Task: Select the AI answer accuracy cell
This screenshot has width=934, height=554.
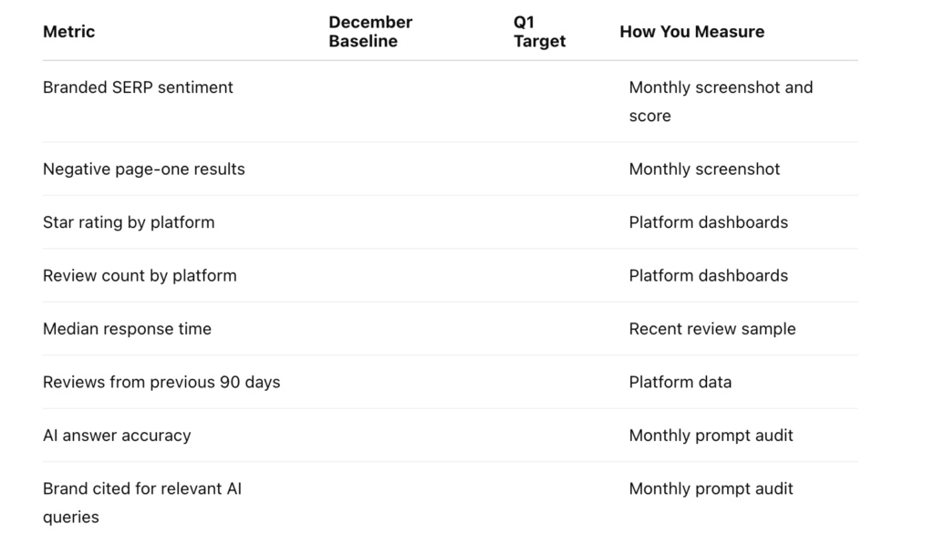Action: [117, 436]
